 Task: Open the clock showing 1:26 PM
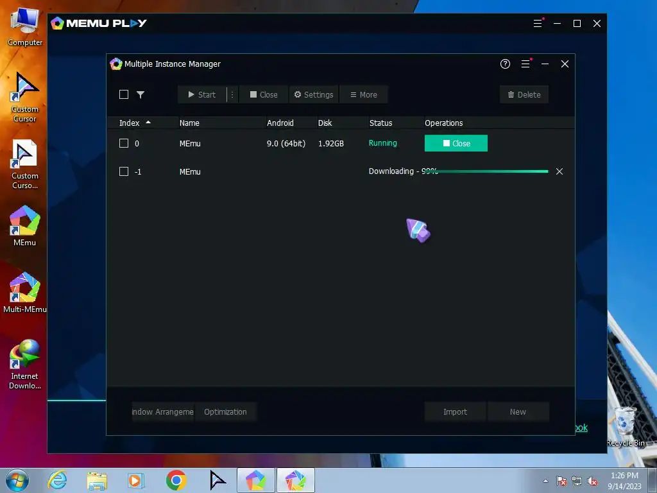pos(624,481)
